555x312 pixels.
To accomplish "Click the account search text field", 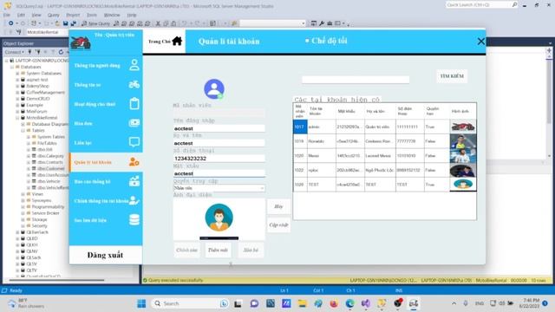I will pyautogui.click(x=356, y=80).
